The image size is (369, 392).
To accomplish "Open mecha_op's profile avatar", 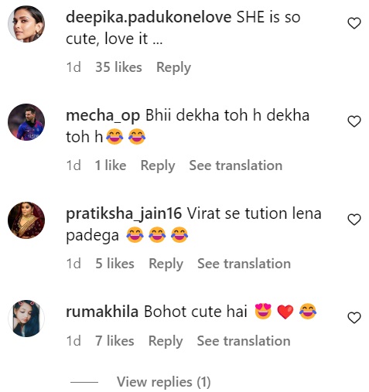I will point(26,122).
